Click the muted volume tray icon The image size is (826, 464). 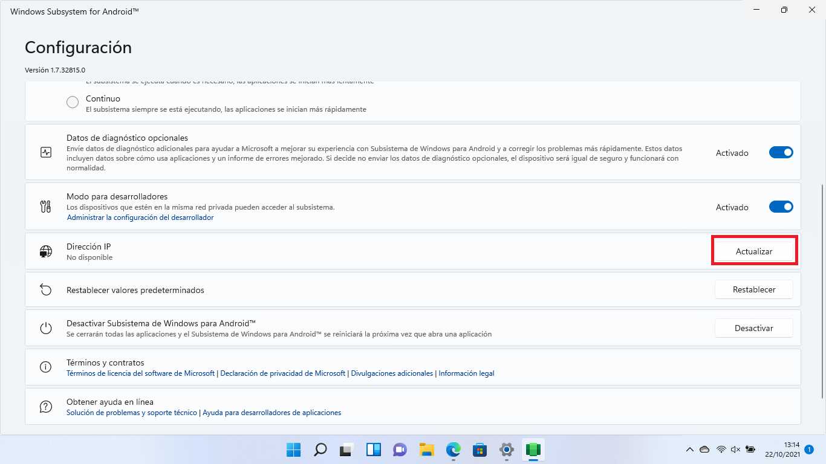coord(735,449)
